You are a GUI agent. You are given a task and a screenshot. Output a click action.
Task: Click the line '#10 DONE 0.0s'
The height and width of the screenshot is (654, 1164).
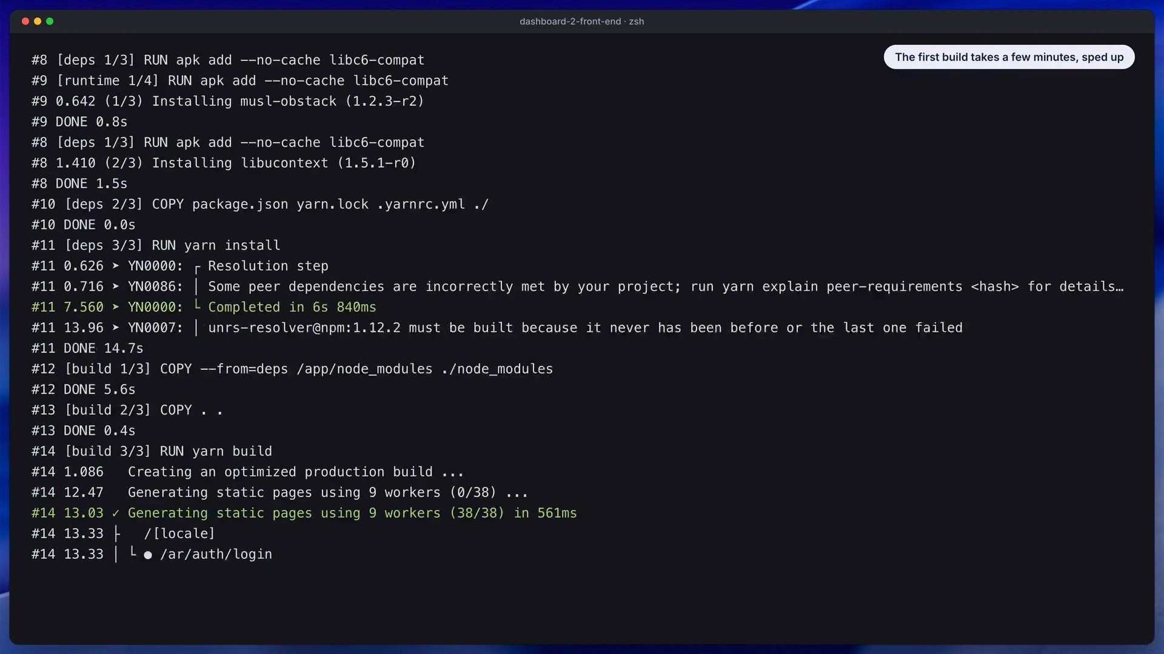[x=84, y=225]
